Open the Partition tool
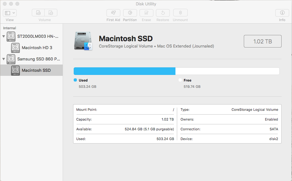Image resolution: width=292 pixels, height=181 pixels. click(x=130, y=13)
